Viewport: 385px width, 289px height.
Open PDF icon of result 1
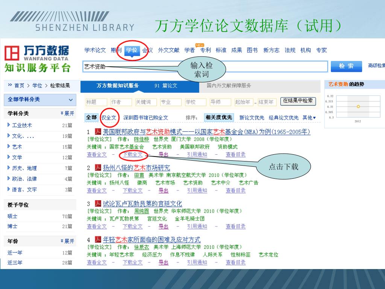pyautogui.click(x=98, y=131)
